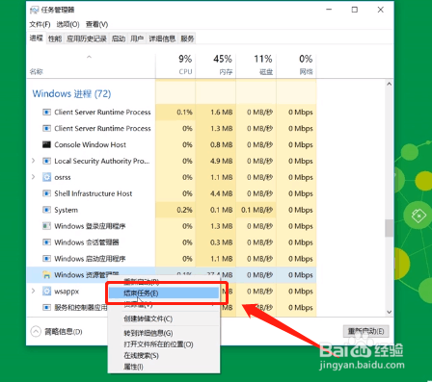This screenshot has width=432, height=382.
Task: Open the 查看(V) menu
Action: pos(96,24)
